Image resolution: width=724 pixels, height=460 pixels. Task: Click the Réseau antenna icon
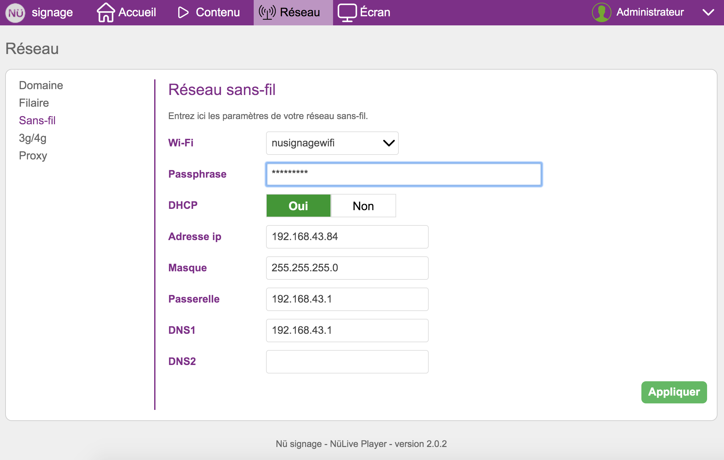267,12
